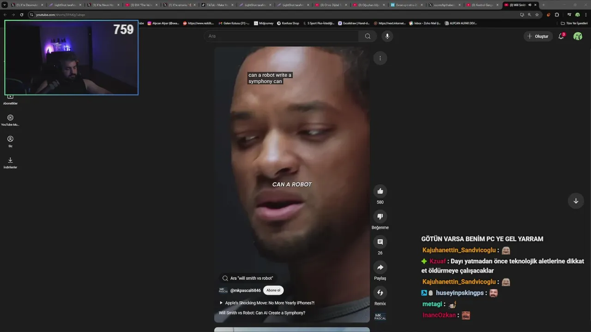
Task: Share the short with Paylaş
Action: 380,267
